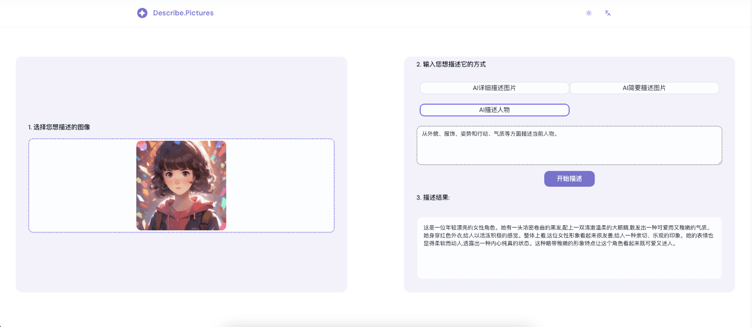Choose the AI描述人物 mode
This screenshot has width=752, height=327.
point(494,110)
